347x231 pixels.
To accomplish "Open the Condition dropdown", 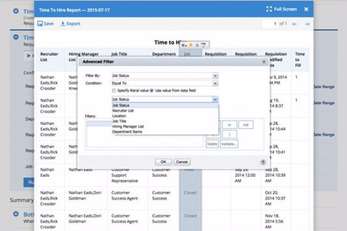I will (215, 83).
